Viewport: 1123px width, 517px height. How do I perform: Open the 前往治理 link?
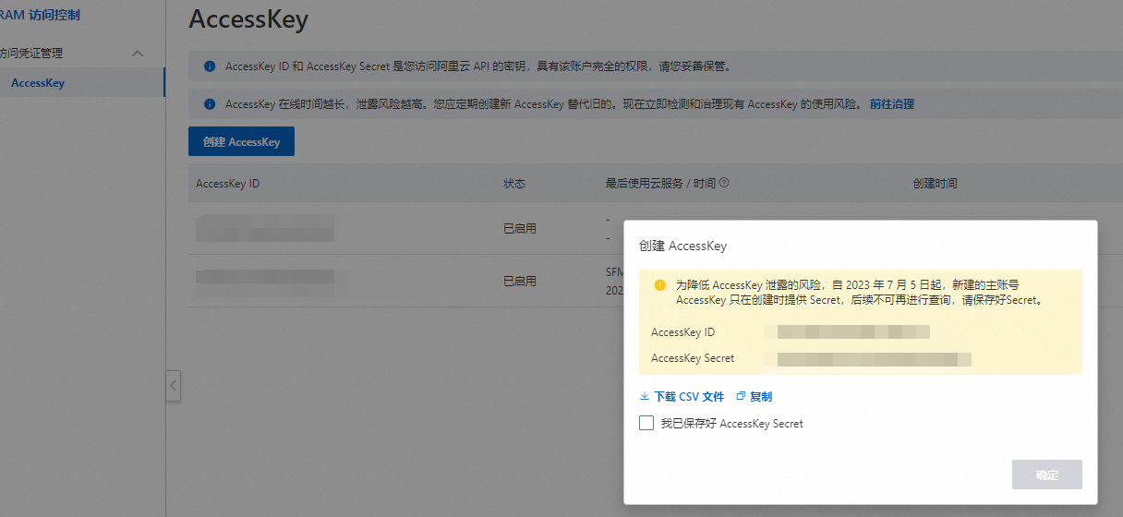pyautogui.click(x=892, y=104)
